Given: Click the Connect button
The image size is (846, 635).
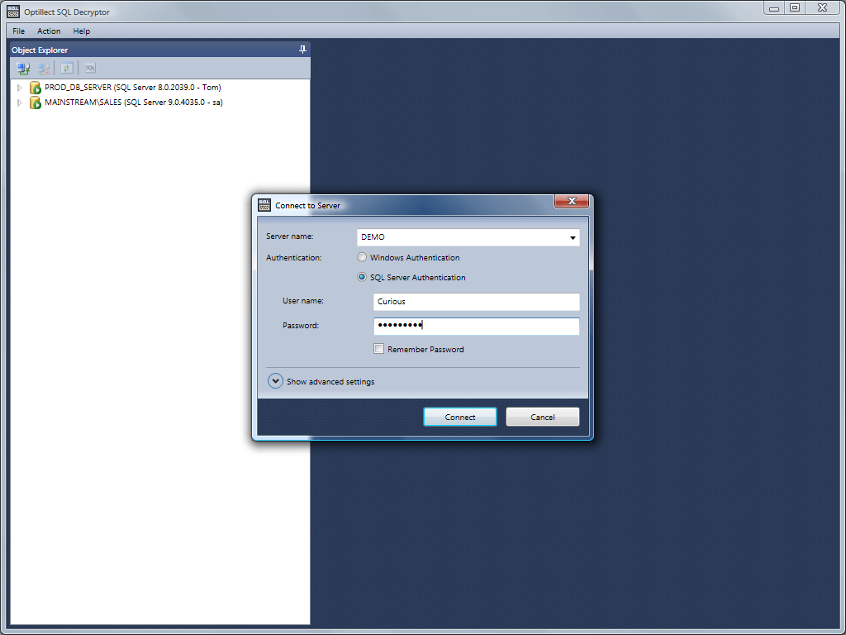Looking at the screenshot, I should coord(459,417).
